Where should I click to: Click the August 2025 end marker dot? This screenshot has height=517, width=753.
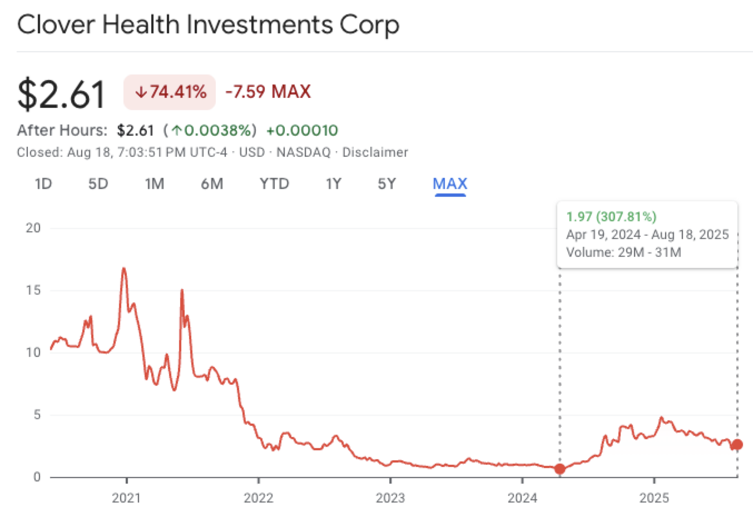click(737, 445)
